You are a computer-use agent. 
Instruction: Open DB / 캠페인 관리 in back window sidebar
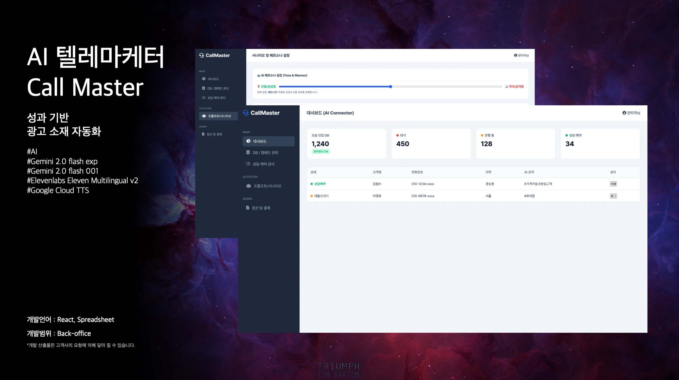[x=218, y=88]
